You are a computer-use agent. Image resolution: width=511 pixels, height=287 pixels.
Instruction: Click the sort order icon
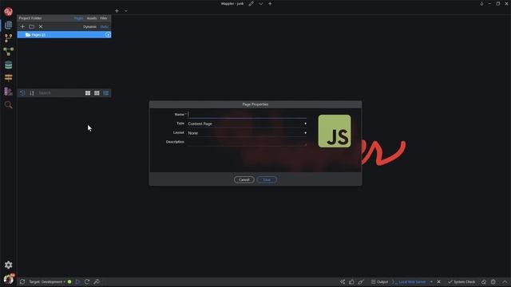(32, 93)
